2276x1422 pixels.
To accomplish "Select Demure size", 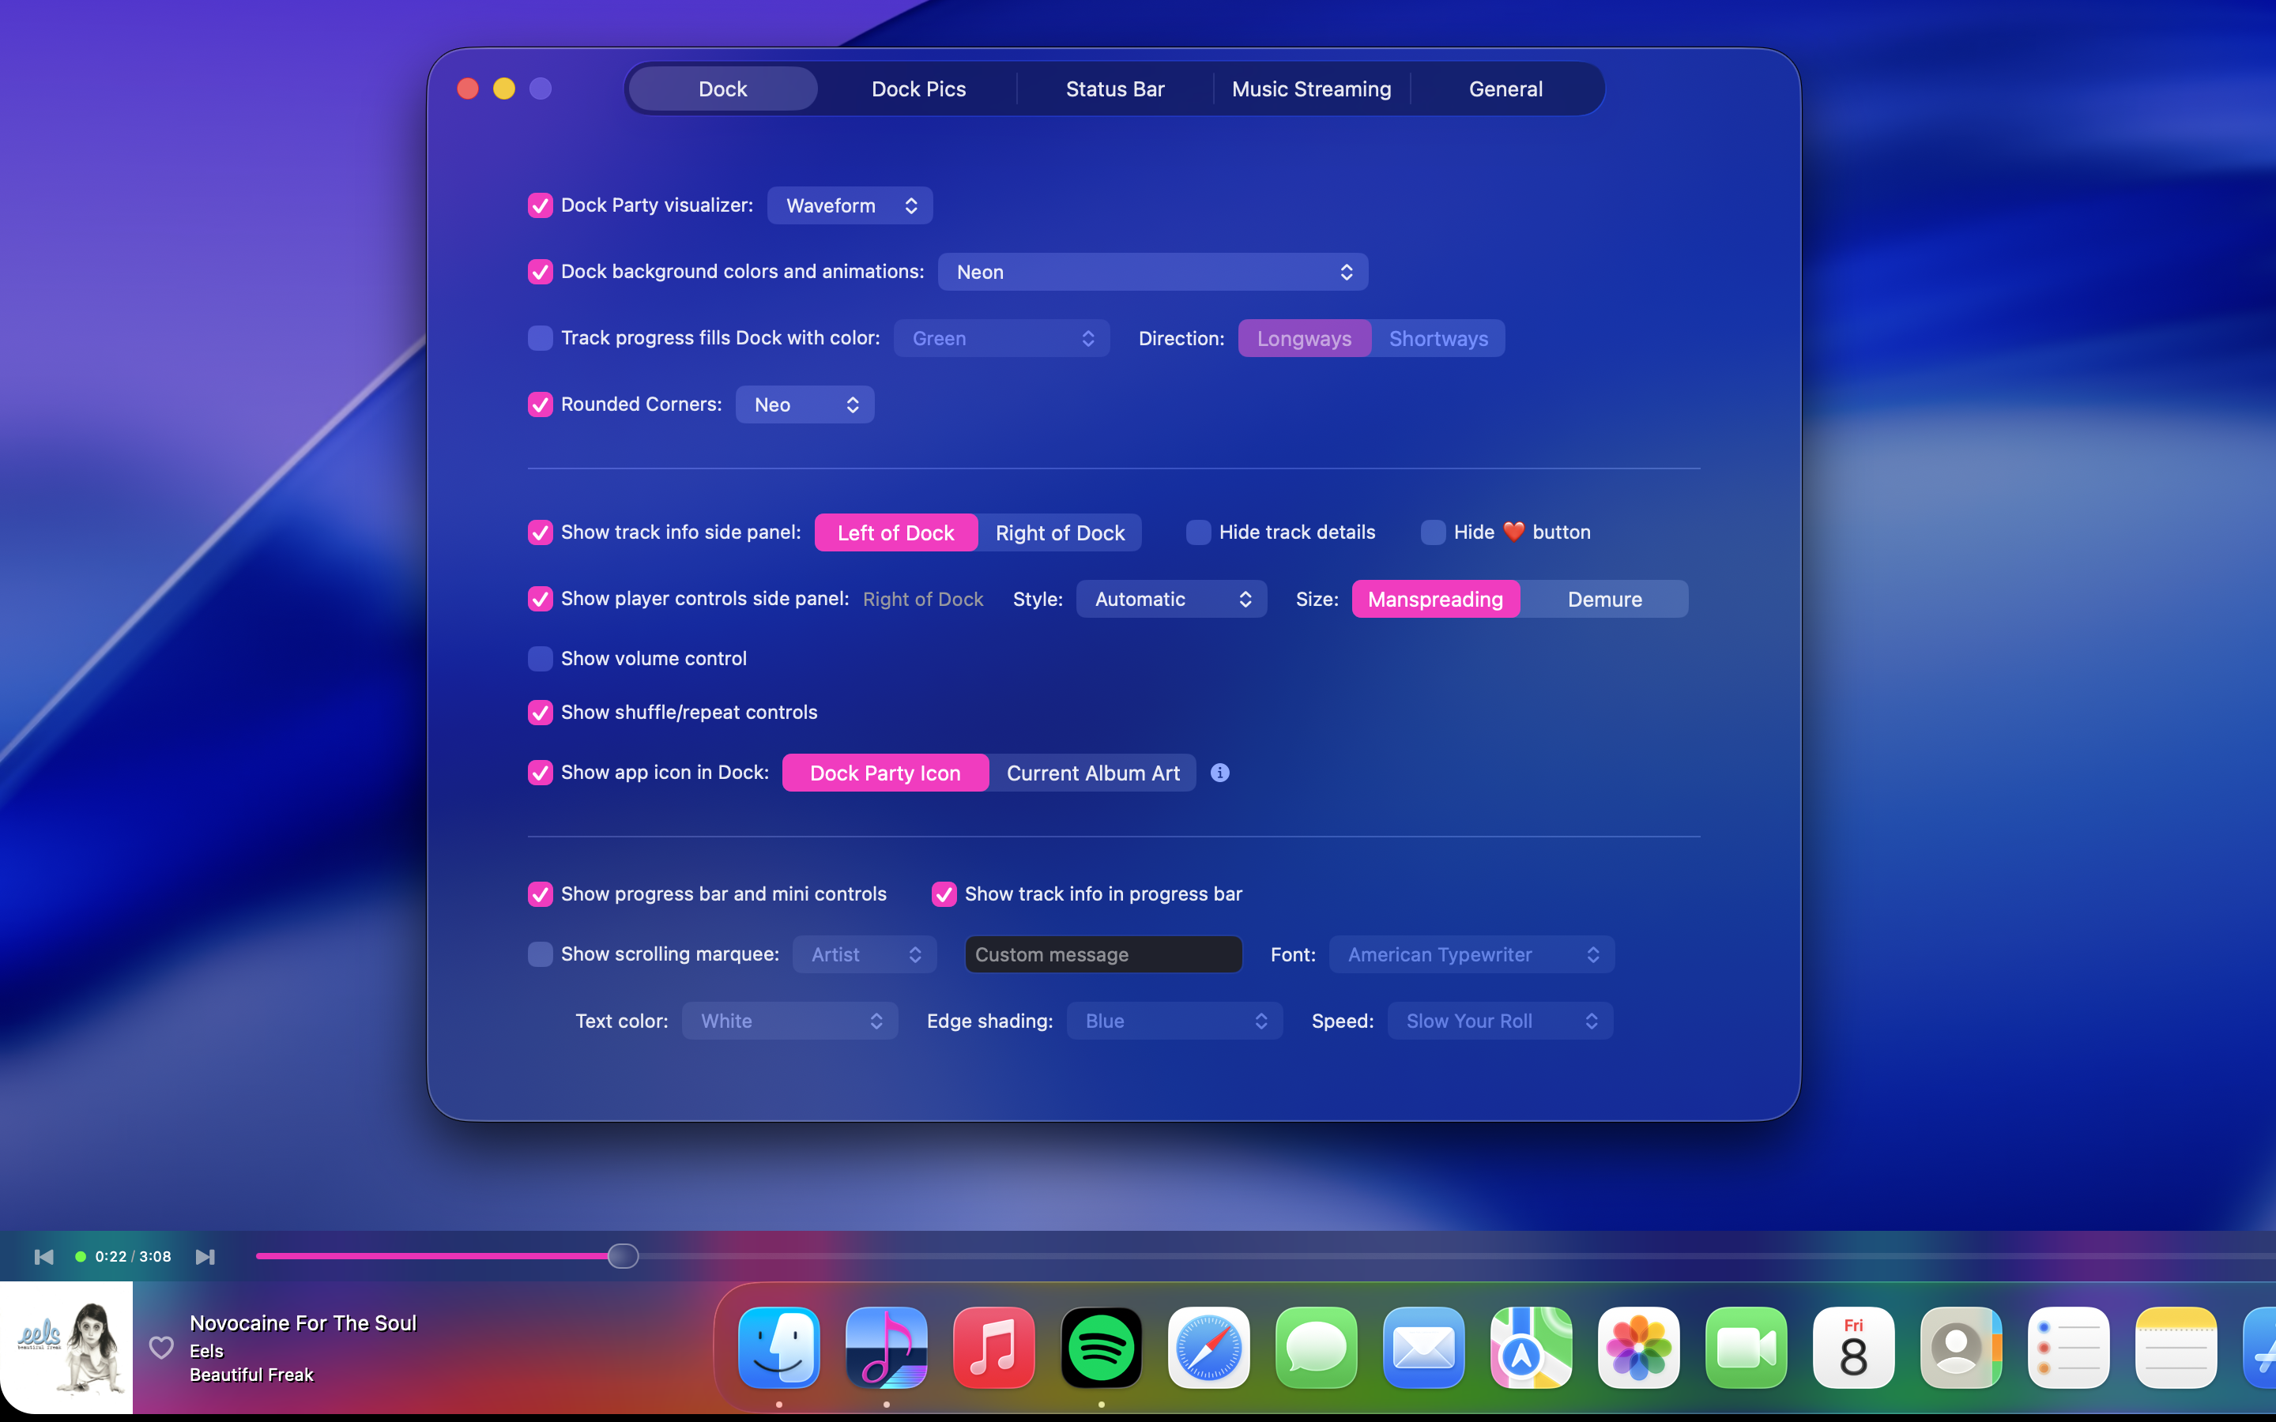I will pyautogui.click(x=1604, y=599).
